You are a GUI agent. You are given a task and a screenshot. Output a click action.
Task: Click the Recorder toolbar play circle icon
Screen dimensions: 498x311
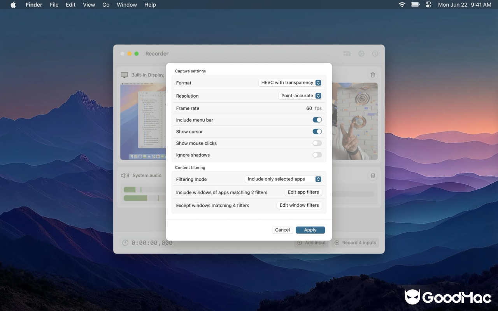pyautogui.click(x=361, y=54)
